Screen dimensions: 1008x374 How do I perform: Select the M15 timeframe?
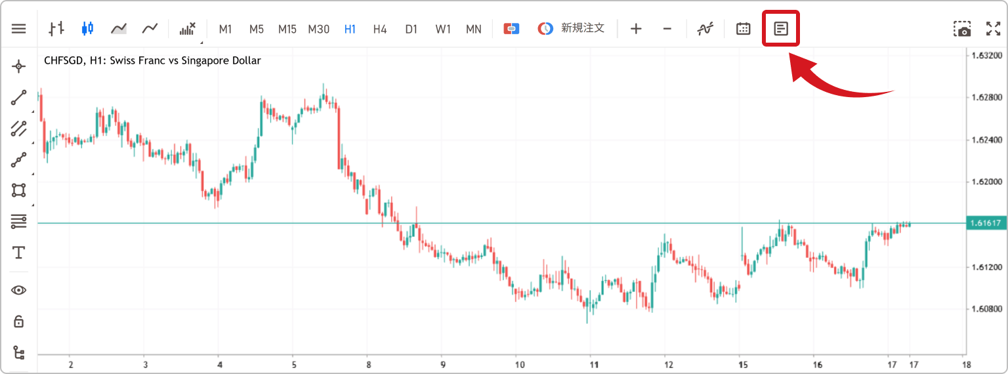pyautogui.click(x=287, y=29)
